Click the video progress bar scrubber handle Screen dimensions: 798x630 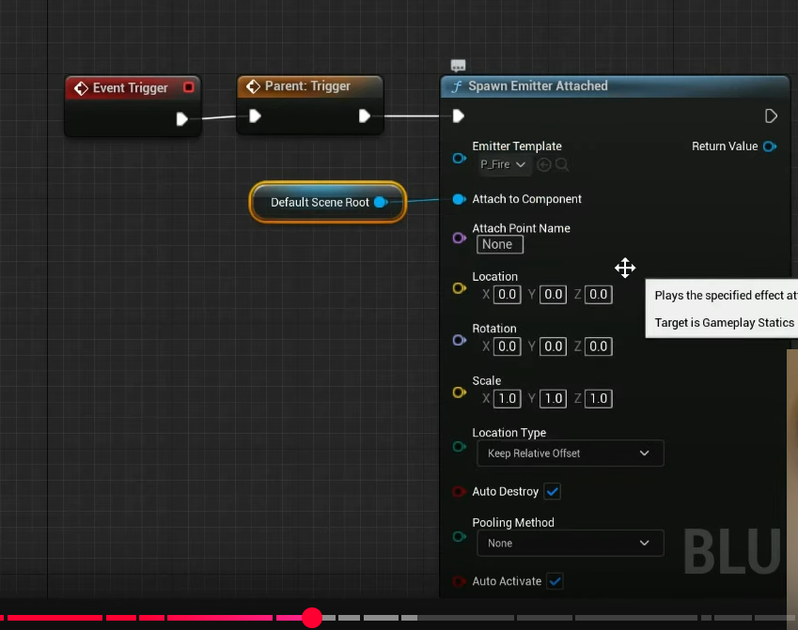(312, 617)
